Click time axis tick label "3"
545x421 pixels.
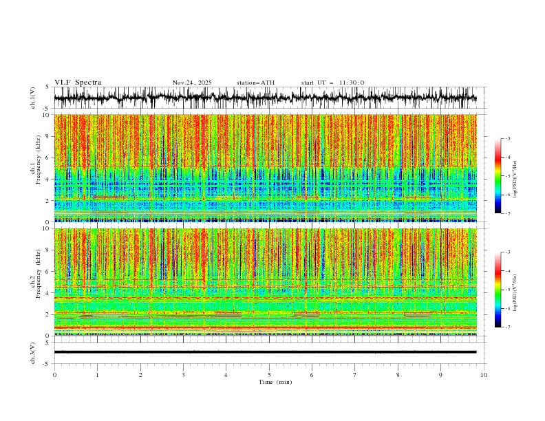183,375
